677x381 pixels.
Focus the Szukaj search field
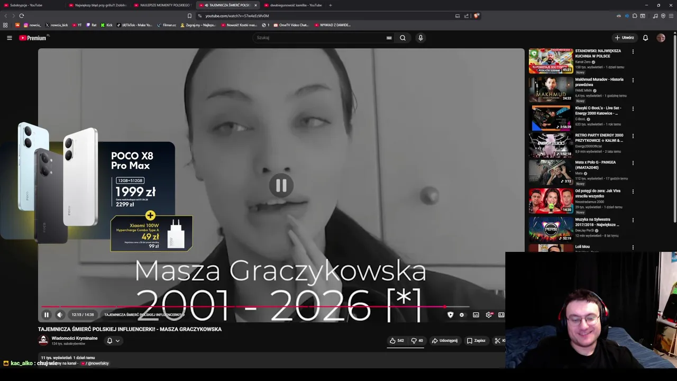click(319, 38)
